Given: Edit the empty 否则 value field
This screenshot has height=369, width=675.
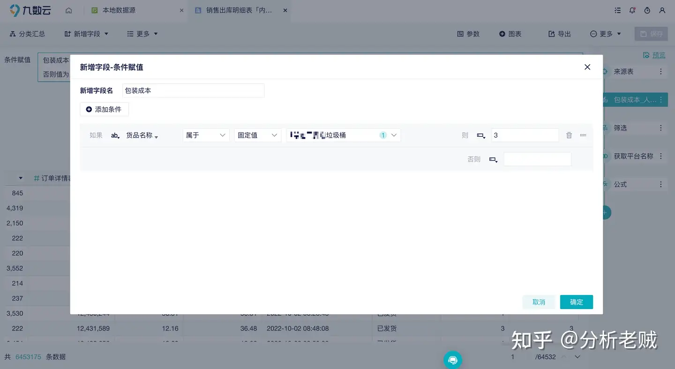Looking at the screenshot, I should 537,159.
